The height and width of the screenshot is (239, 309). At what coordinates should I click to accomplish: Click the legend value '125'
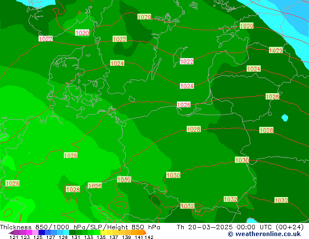[x=38, y=237]
